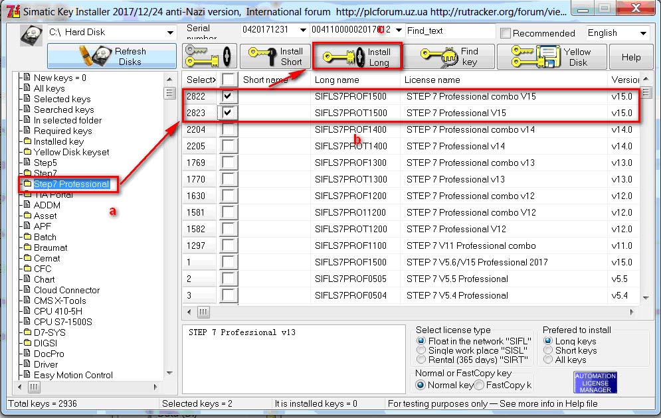
Task: Click key table vertical scroll down arrow
Action: [646, 298]
